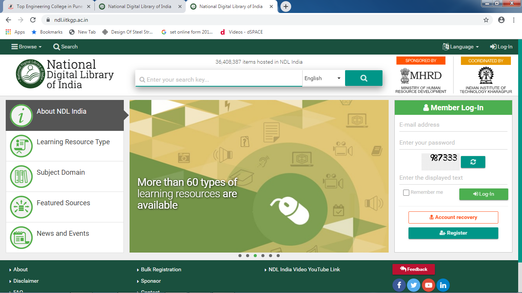This screenshot has width=522, height=293.
Task: Click the Learning Resource Type icon
Action: 21,146
